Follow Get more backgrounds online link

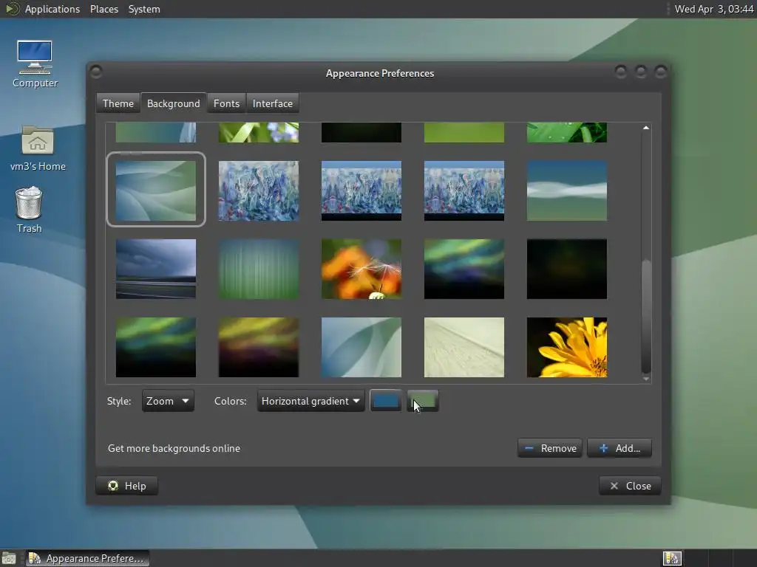pos(174,448)
